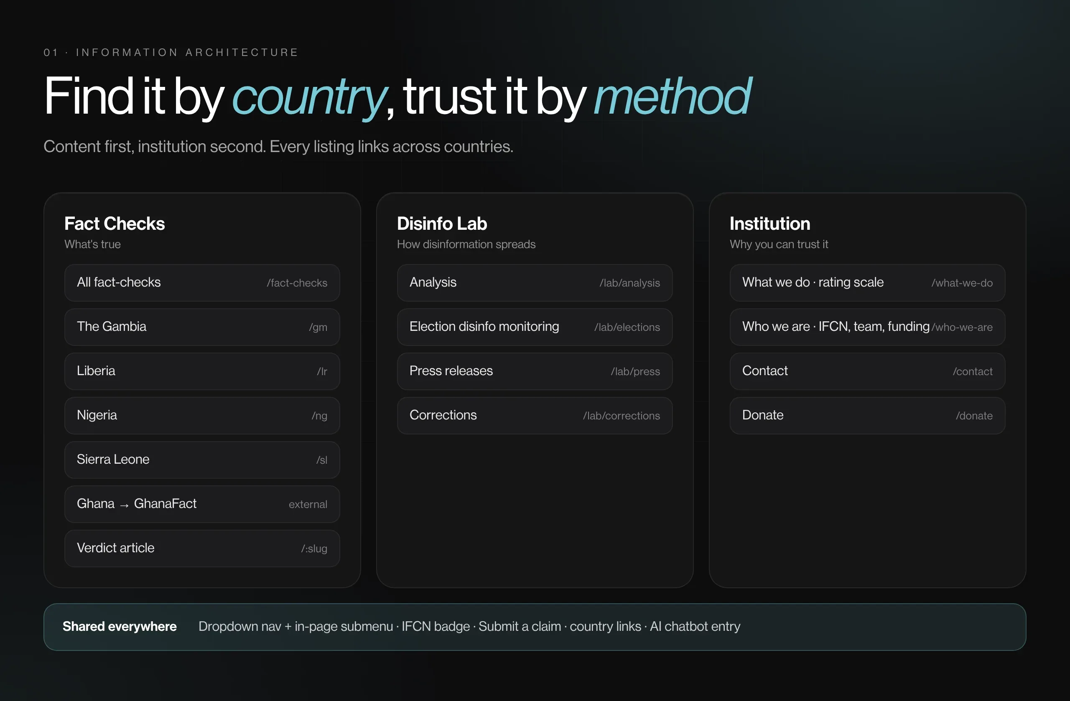Click the /lab/corrections path label

pyautogui.click(x=622, y=416)
